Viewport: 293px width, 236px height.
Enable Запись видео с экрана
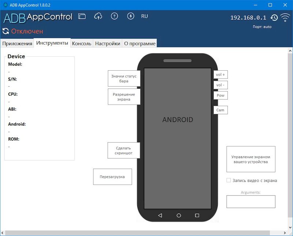click(x=228, y=180)
